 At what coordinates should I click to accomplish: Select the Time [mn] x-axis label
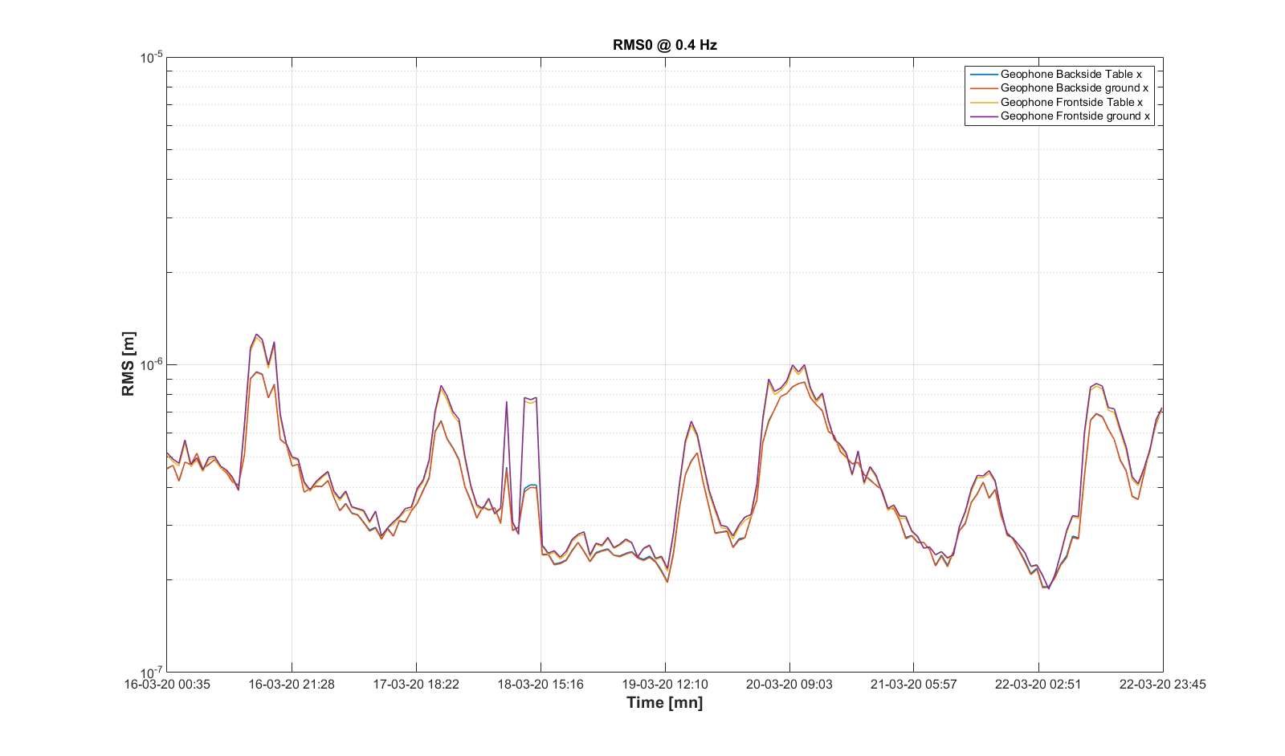(664, 703)
